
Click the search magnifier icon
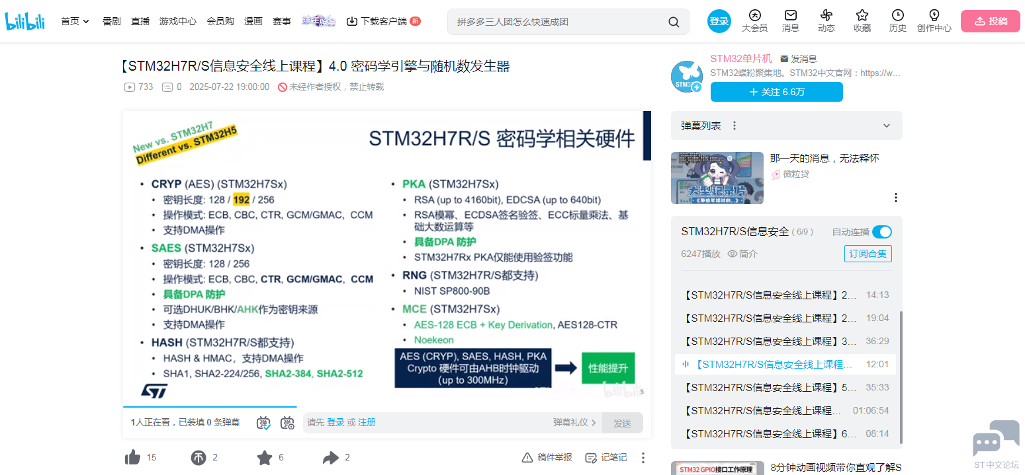click(674, 22)
